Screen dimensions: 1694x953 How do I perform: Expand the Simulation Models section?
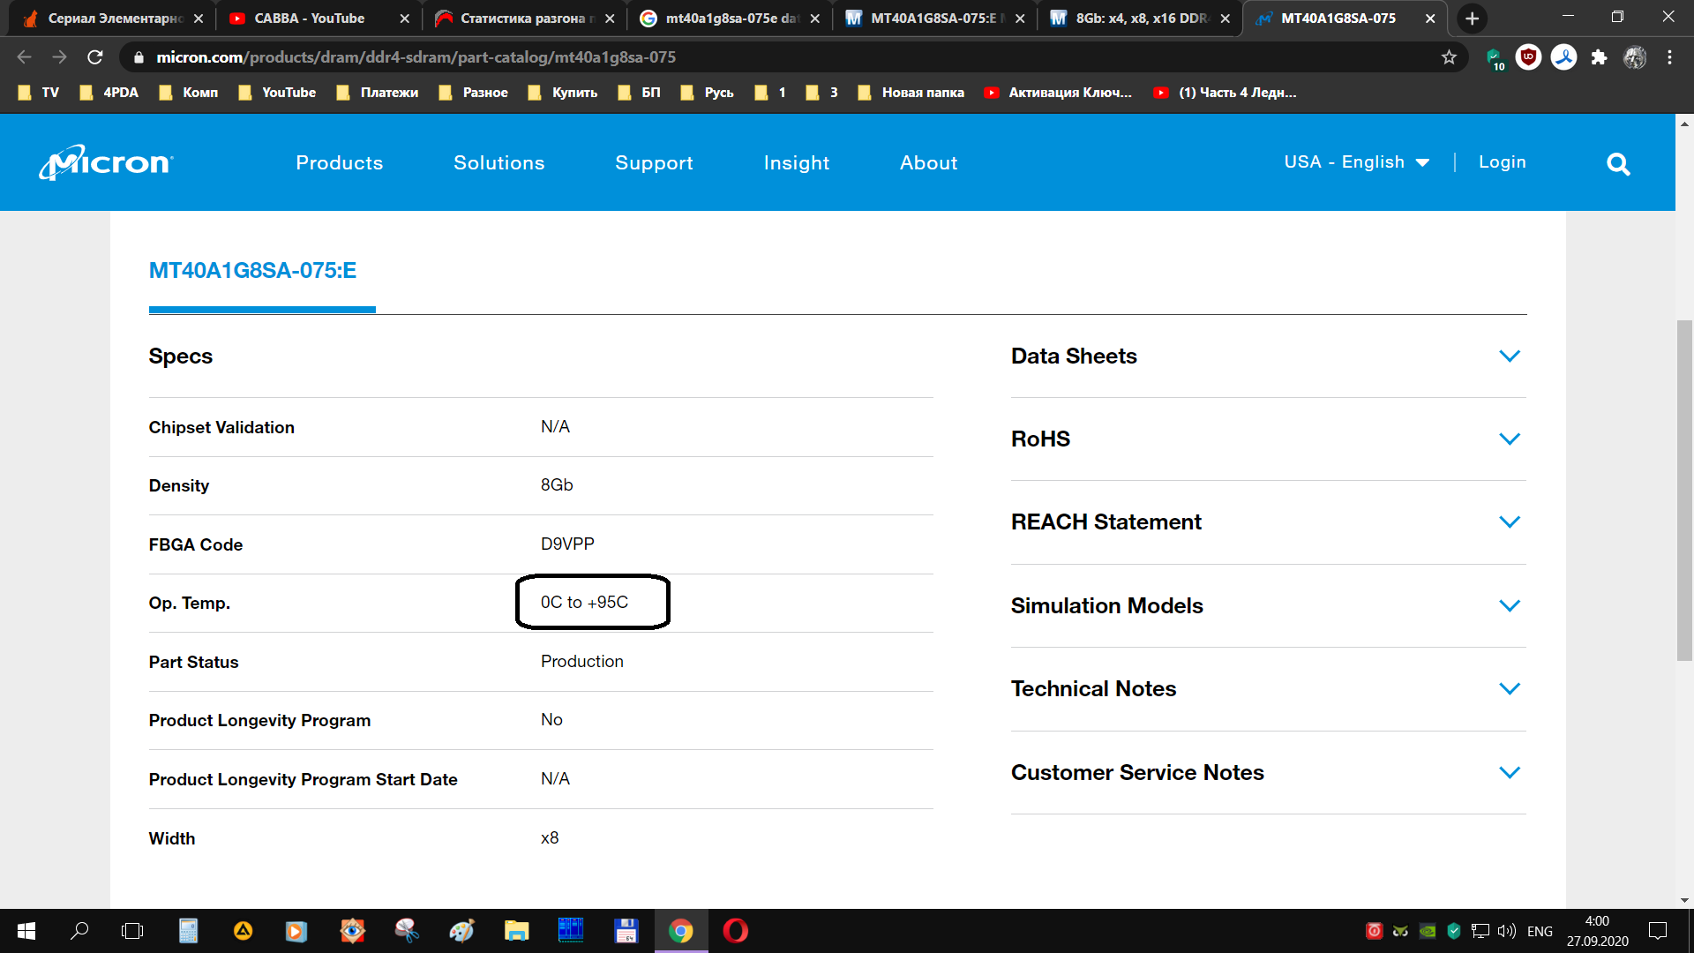point(1509,606)
